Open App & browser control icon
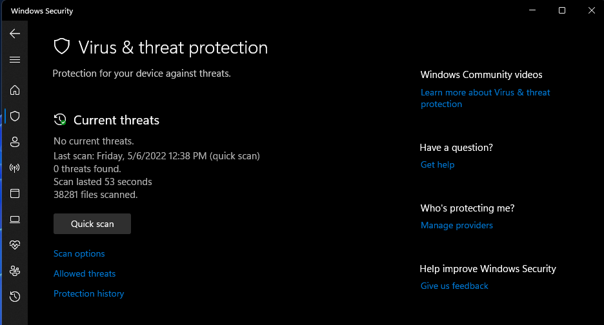Viewport: 604px width, 325px height. [x=15, y=193]
